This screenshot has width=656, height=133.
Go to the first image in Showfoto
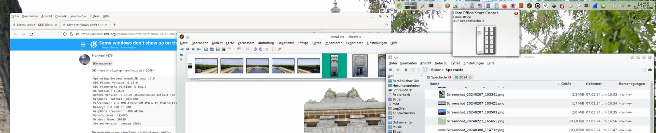pos(181,49)
